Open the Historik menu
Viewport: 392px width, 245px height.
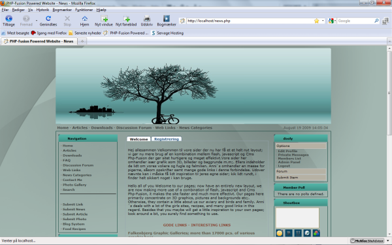[42, 10]
